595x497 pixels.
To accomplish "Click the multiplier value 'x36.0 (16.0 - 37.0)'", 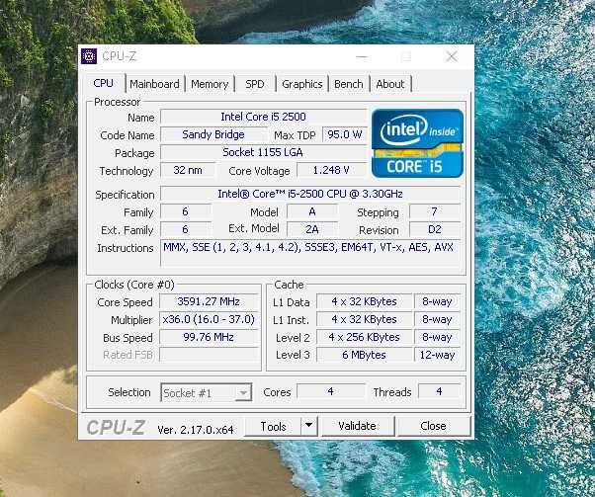I will (x=209, y=319).
